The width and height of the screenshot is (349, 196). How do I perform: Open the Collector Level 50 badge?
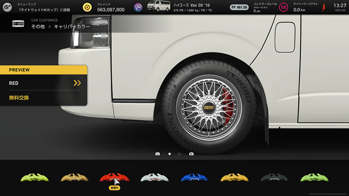click(284, 7)
